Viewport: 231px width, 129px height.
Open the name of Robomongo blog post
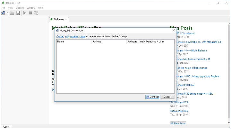[192, 68]
